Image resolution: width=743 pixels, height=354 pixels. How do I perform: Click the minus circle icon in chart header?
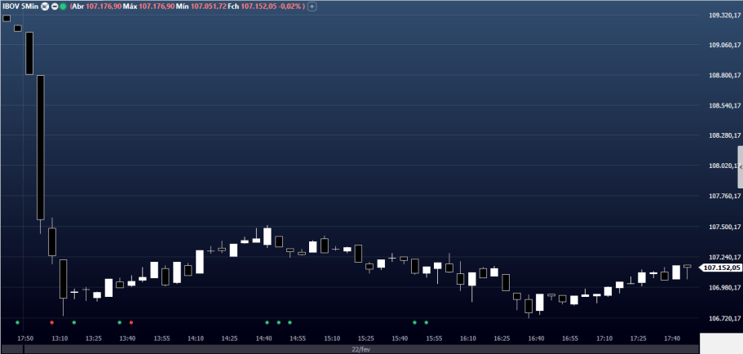pyautogui.click(x=55, y=7)
